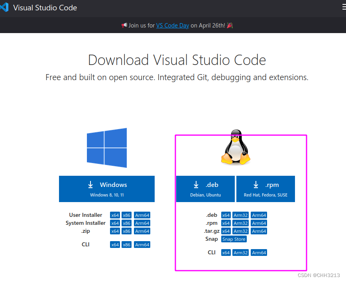Download the .rpm package big button

[265, 189]
